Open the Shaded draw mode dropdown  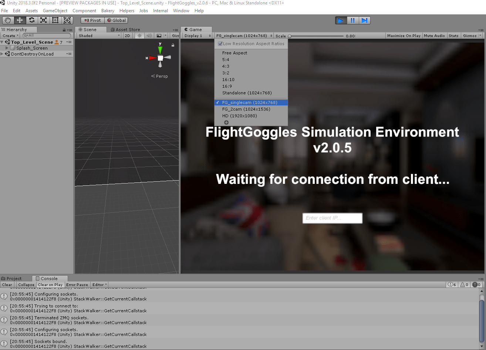pos(98,35)
